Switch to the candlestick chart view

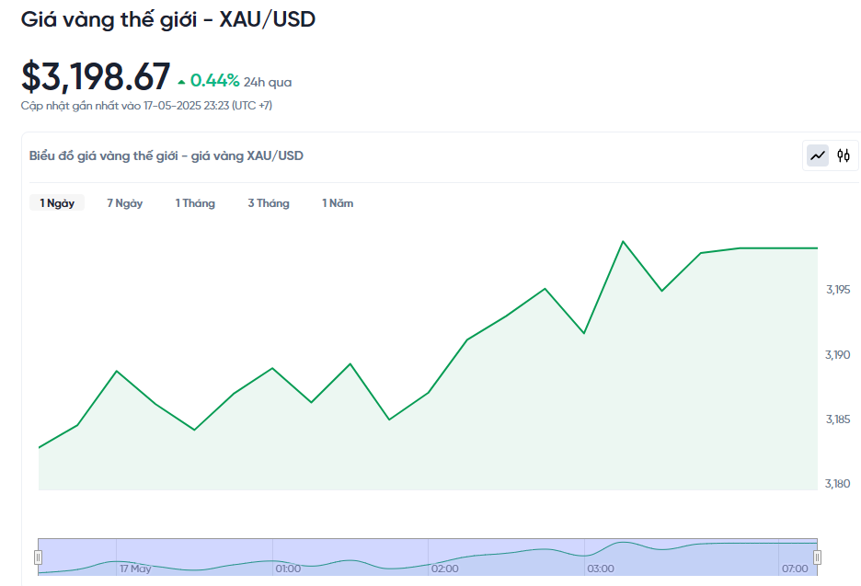[x=843, y=156]
